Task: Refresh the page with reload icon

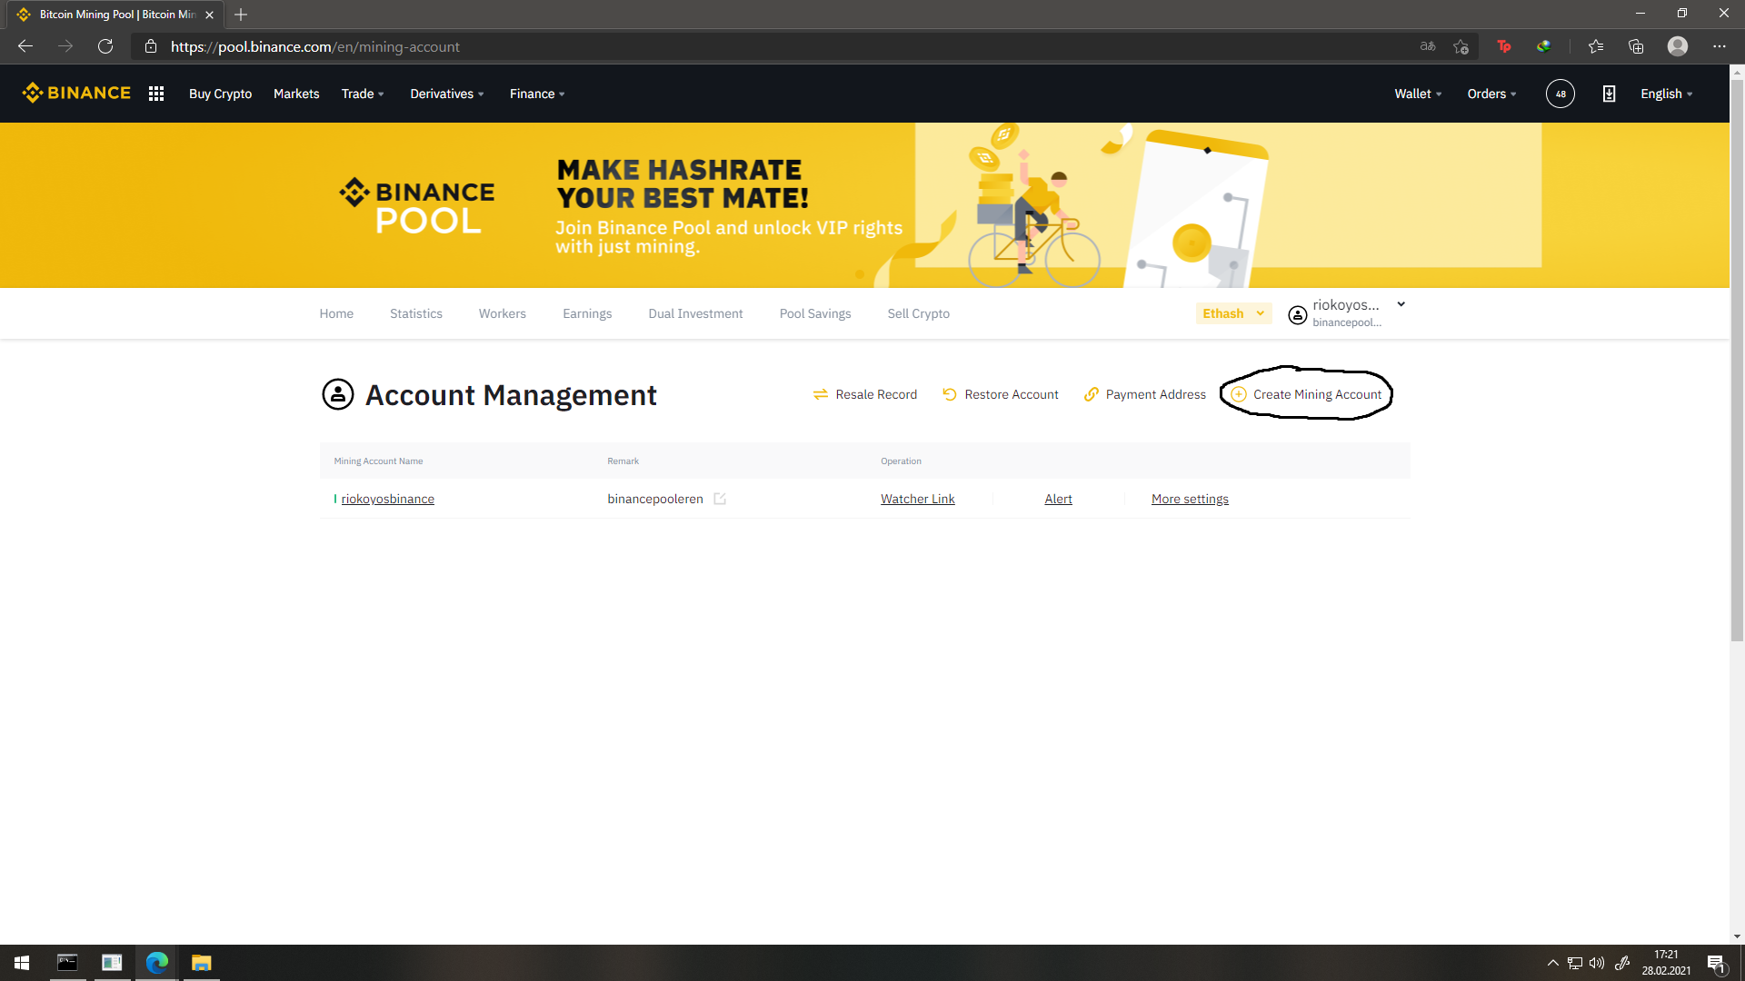Action: 105,46
